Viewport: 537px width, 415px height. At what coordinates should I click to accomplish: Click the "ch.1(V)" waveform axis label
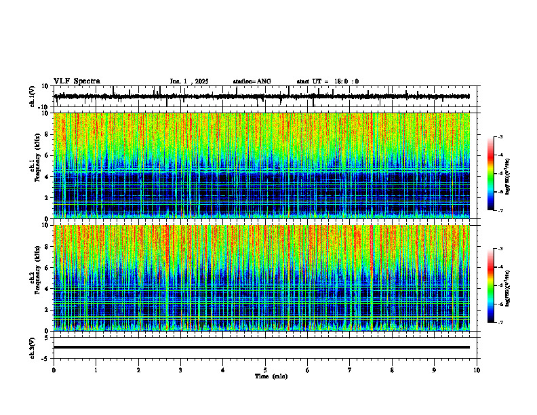coord(33,96)
